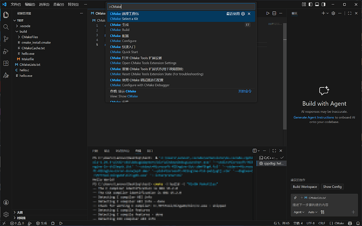
Task: Open the Manage gear in activity bar
Action: (6, 214)
